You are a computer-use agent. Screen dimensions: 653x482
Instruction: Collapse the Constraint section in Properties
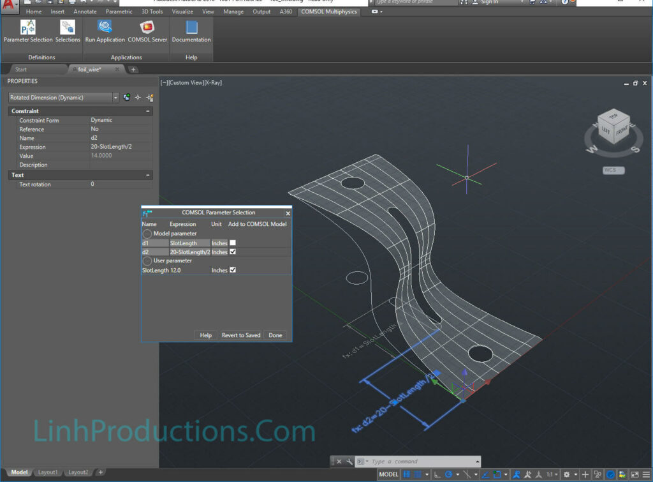(148, 111)
